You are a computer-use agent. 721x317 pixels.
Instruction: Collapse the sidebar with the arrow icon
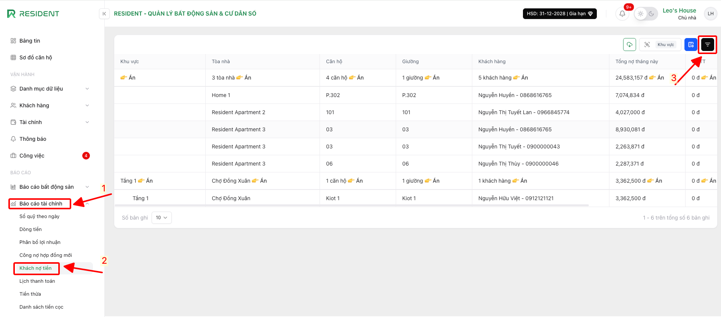104,14
